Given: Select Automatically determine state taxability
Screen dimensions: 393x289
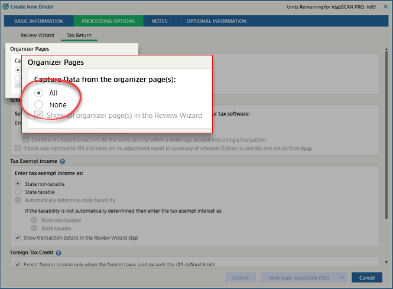Looking at the screenshot, I should (x=18, y=200).
